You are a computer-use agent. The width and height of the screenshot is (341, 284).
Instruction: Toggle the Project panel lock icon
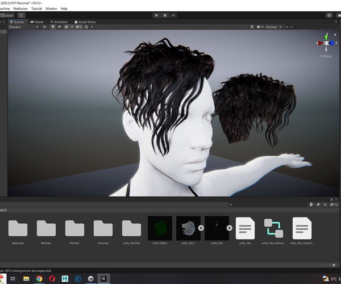(x=331, y=199)
